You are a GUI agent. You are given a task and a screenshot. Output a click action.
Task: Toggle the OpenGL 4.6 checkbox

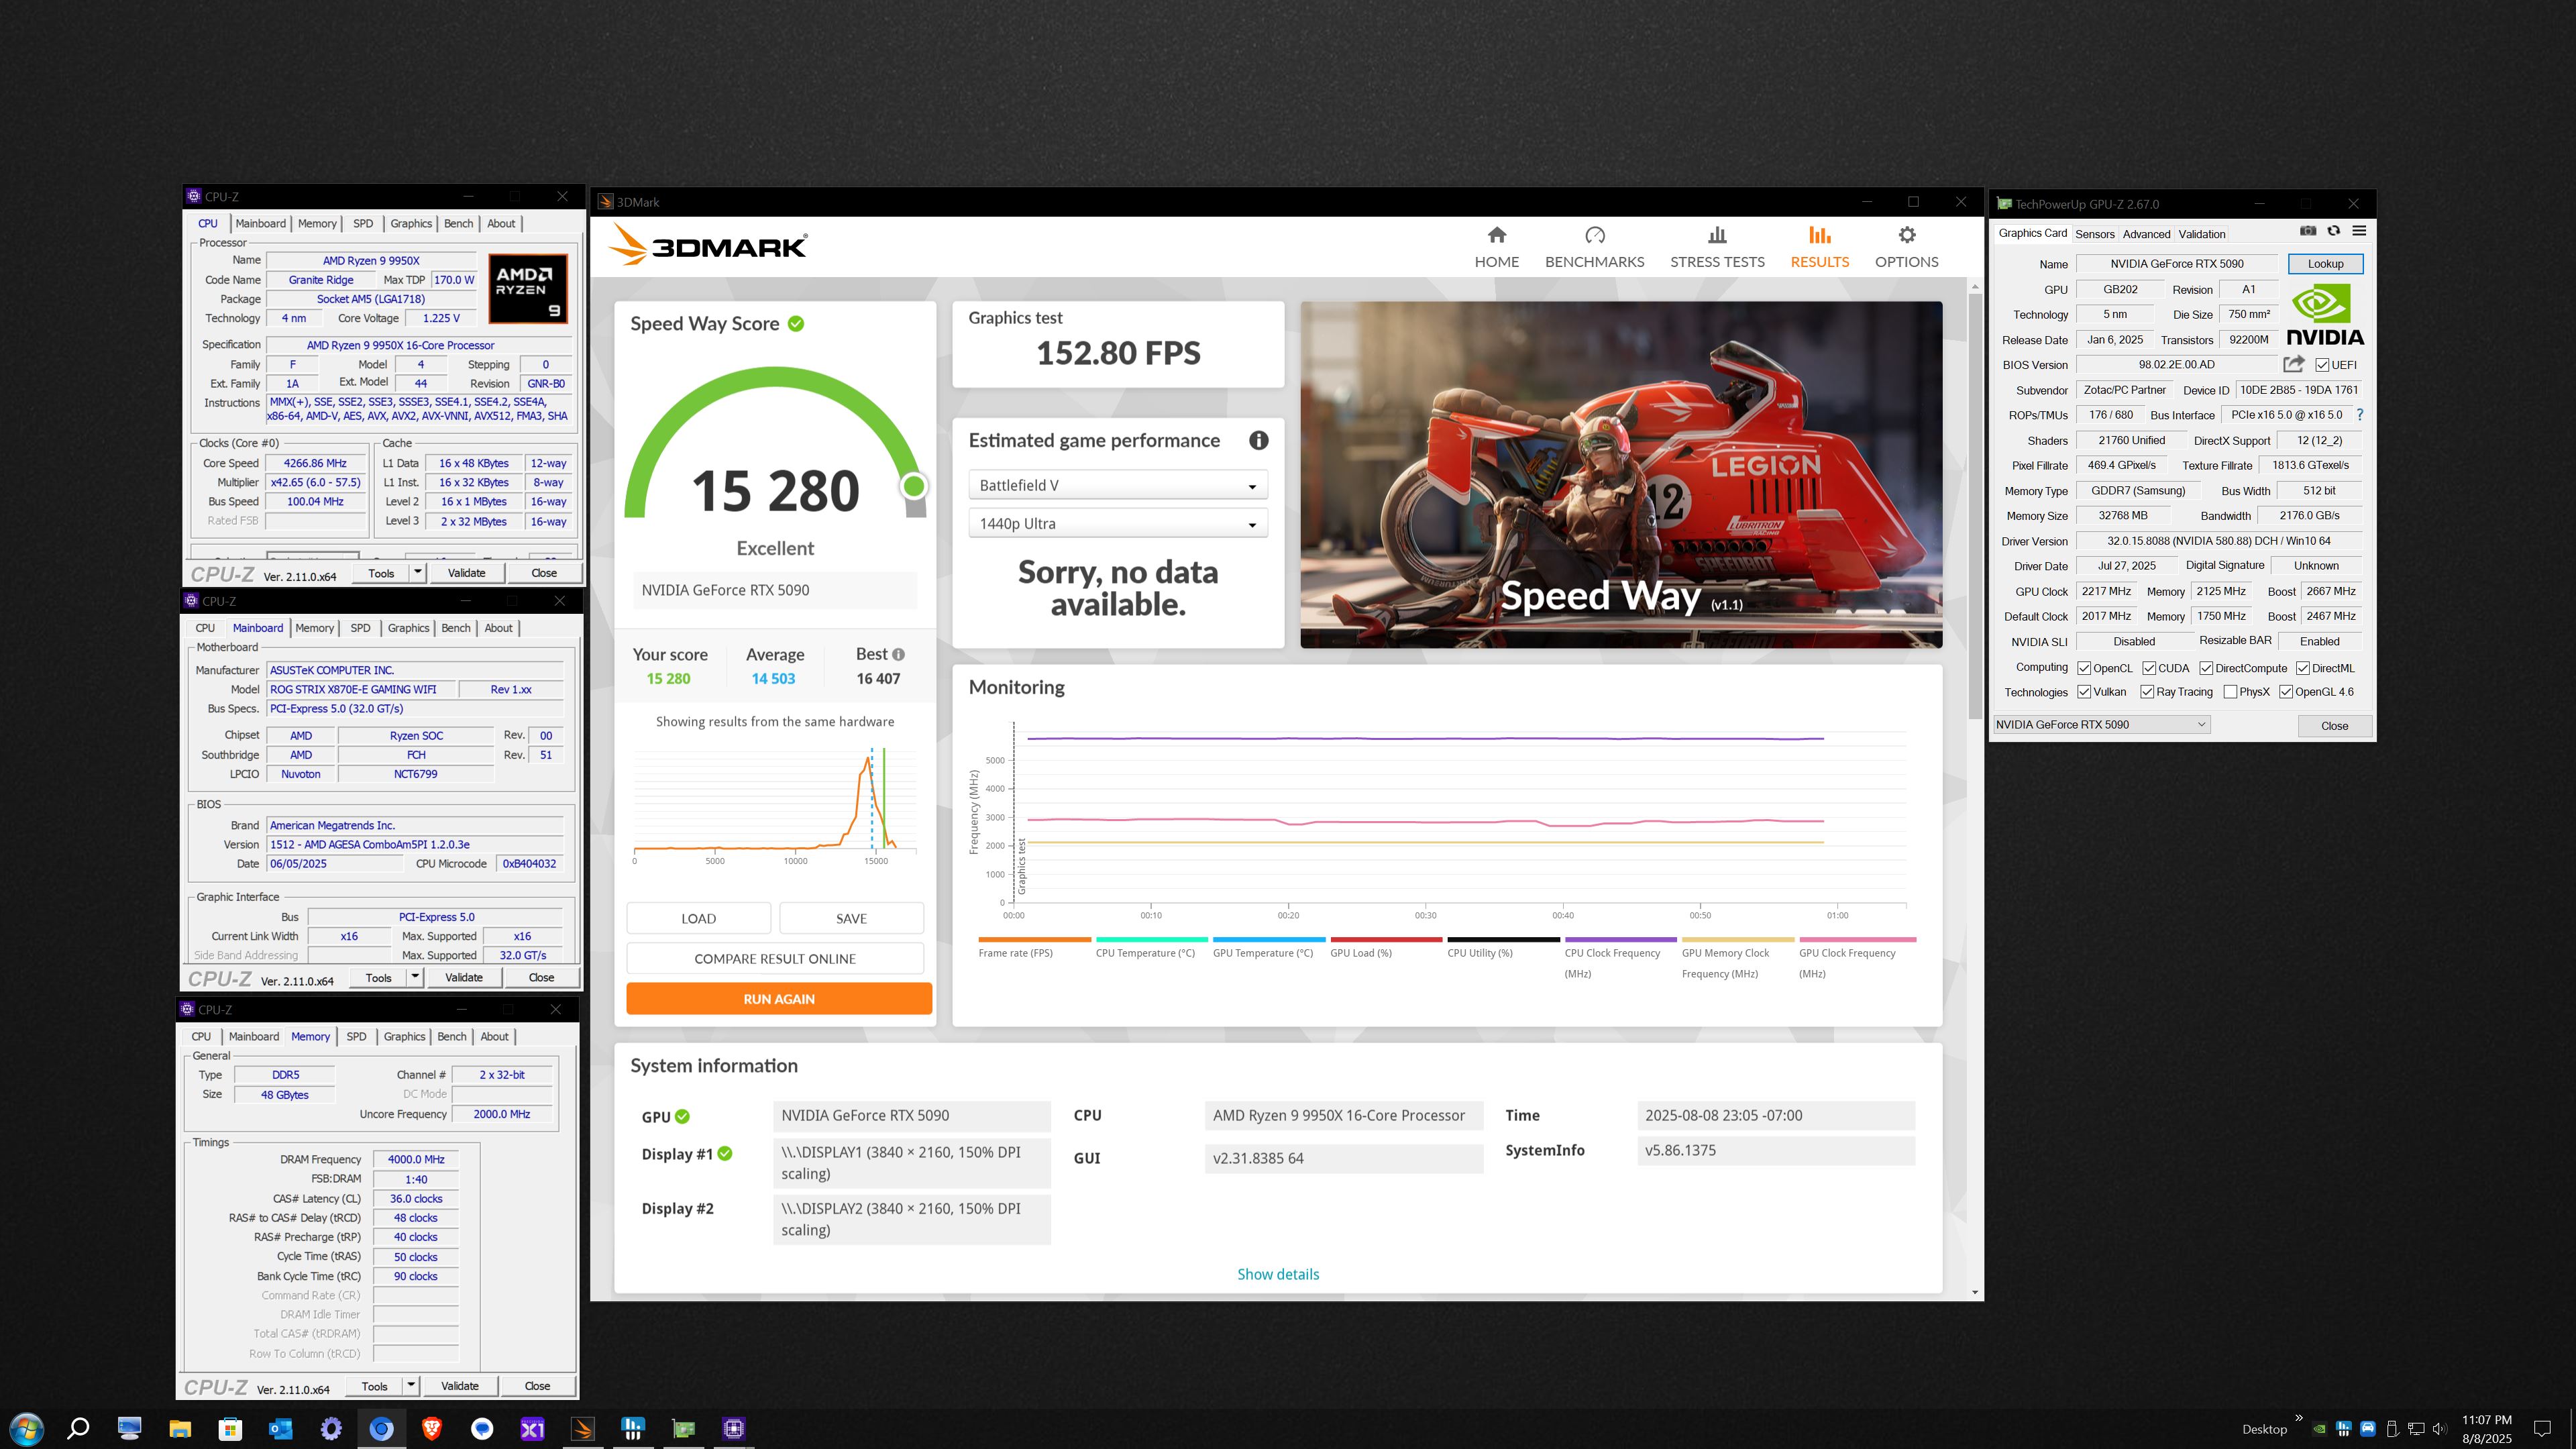point(2286,692)
